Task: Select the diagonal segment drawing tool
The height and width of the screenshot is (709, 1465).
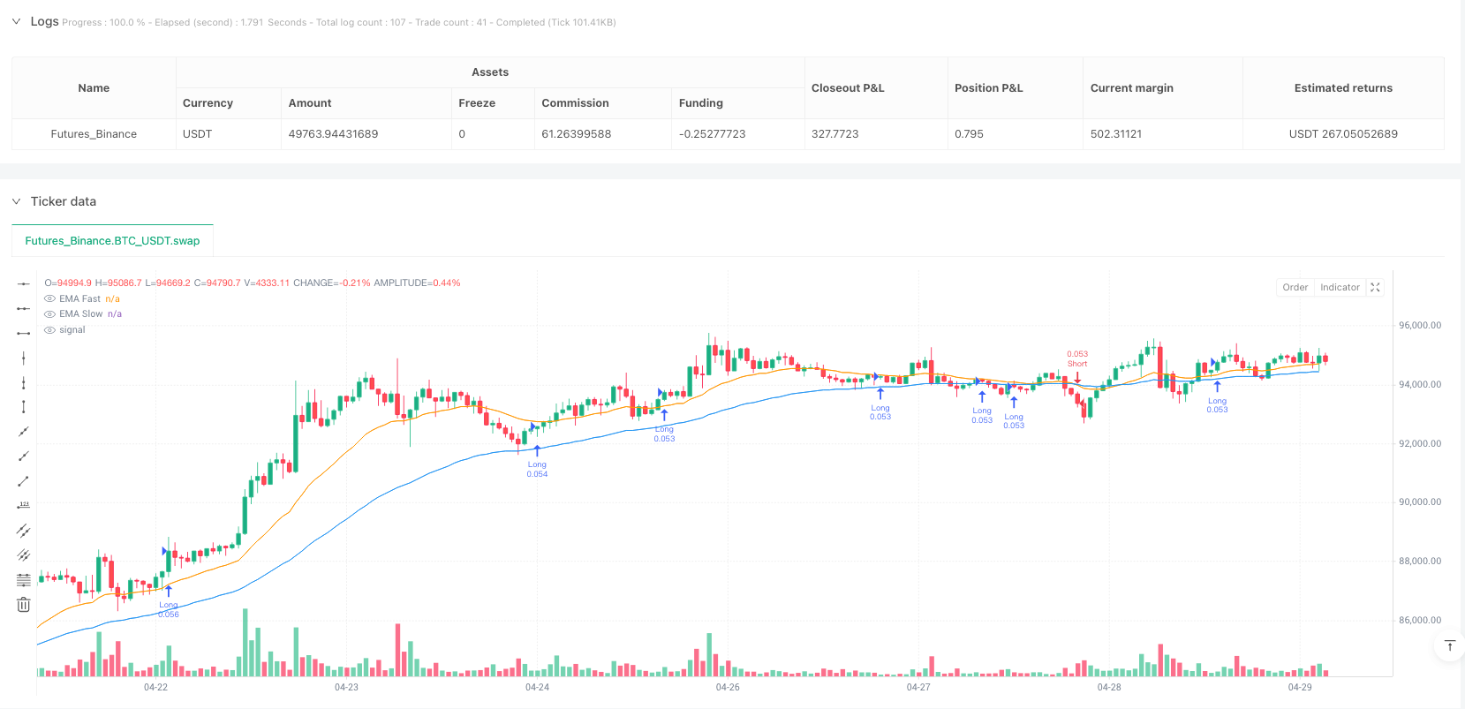Action: 24,481
